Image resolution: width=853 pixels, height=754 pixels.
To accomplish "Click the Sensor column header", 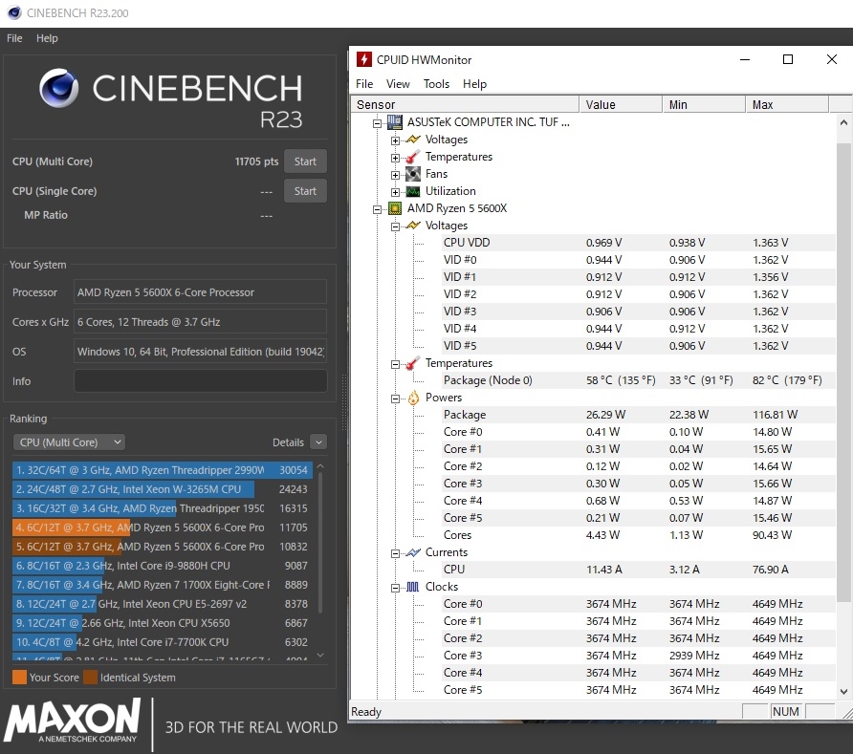I will [465, 104].
